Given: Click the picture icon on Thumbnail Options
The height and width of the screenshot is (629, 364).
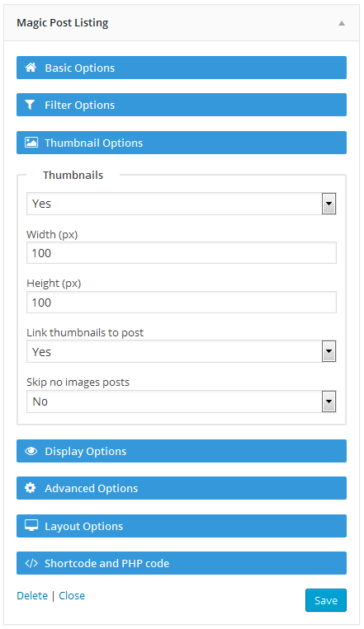Looking at the screenshot, I should click(31, 143).
